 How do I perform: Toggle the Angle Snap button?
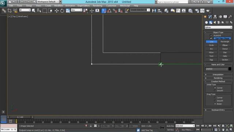click(109, 11)
